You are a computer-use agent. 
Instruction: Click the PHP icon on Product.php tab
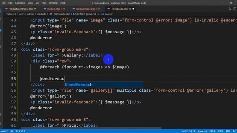pos(45,9)
